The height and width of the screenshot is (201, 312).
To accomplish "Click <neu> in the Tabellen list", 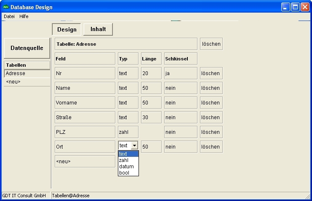I will [13, 82].
